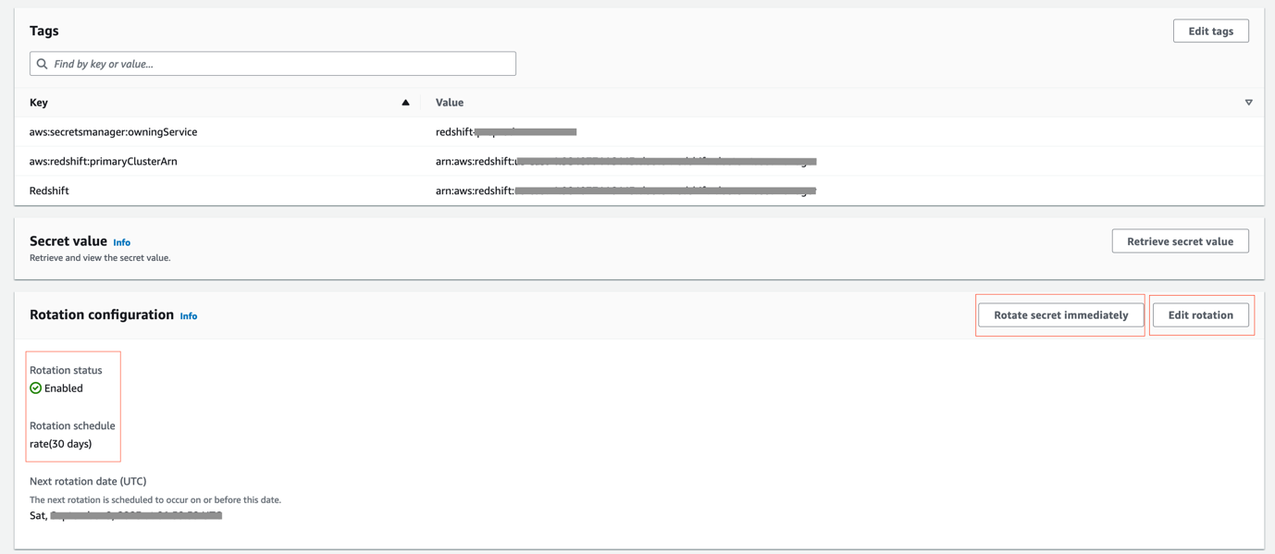1275x554 pixels.
Task: Select the aws:redshift:primaryClusterArn tag key
Action: (x=103, y=162)
